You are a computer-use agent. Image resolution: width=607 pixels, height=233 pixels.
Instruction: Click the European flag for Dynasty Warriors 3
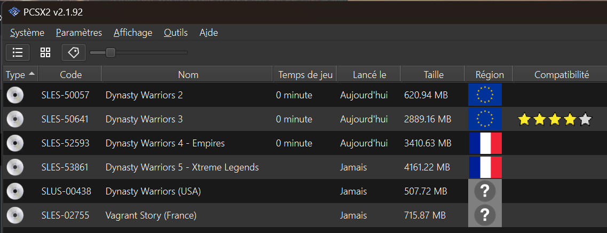[485, 119]
